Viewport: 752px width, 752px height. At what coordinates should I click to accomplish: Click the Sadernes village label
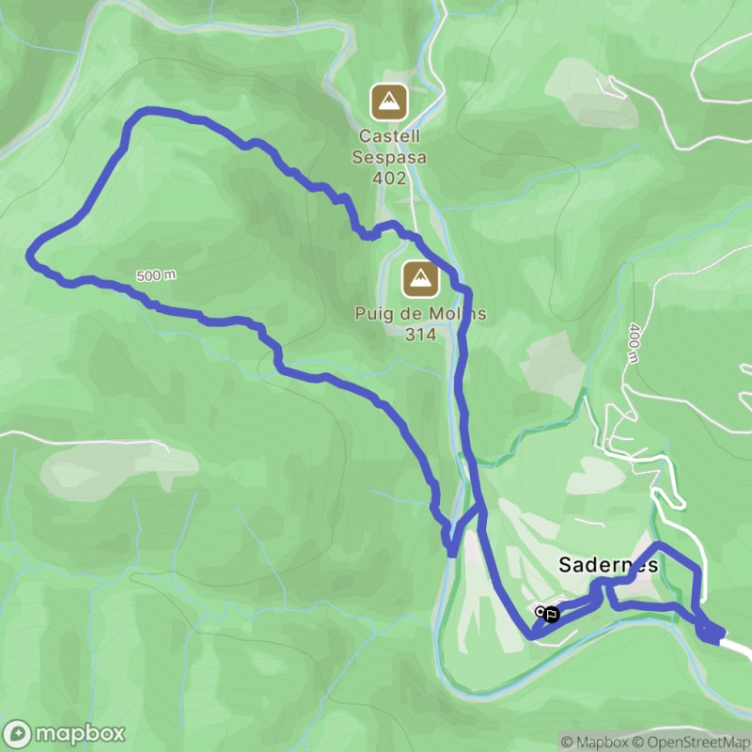(x=608, y=565)
